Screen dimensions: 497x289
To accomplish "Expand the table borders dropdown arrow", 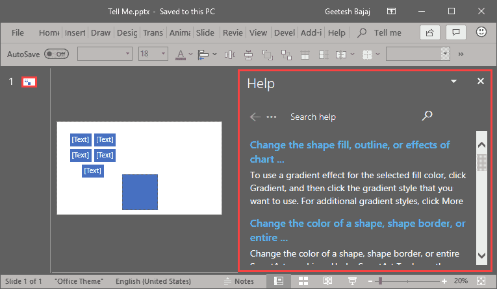I will tap(377, 54).
